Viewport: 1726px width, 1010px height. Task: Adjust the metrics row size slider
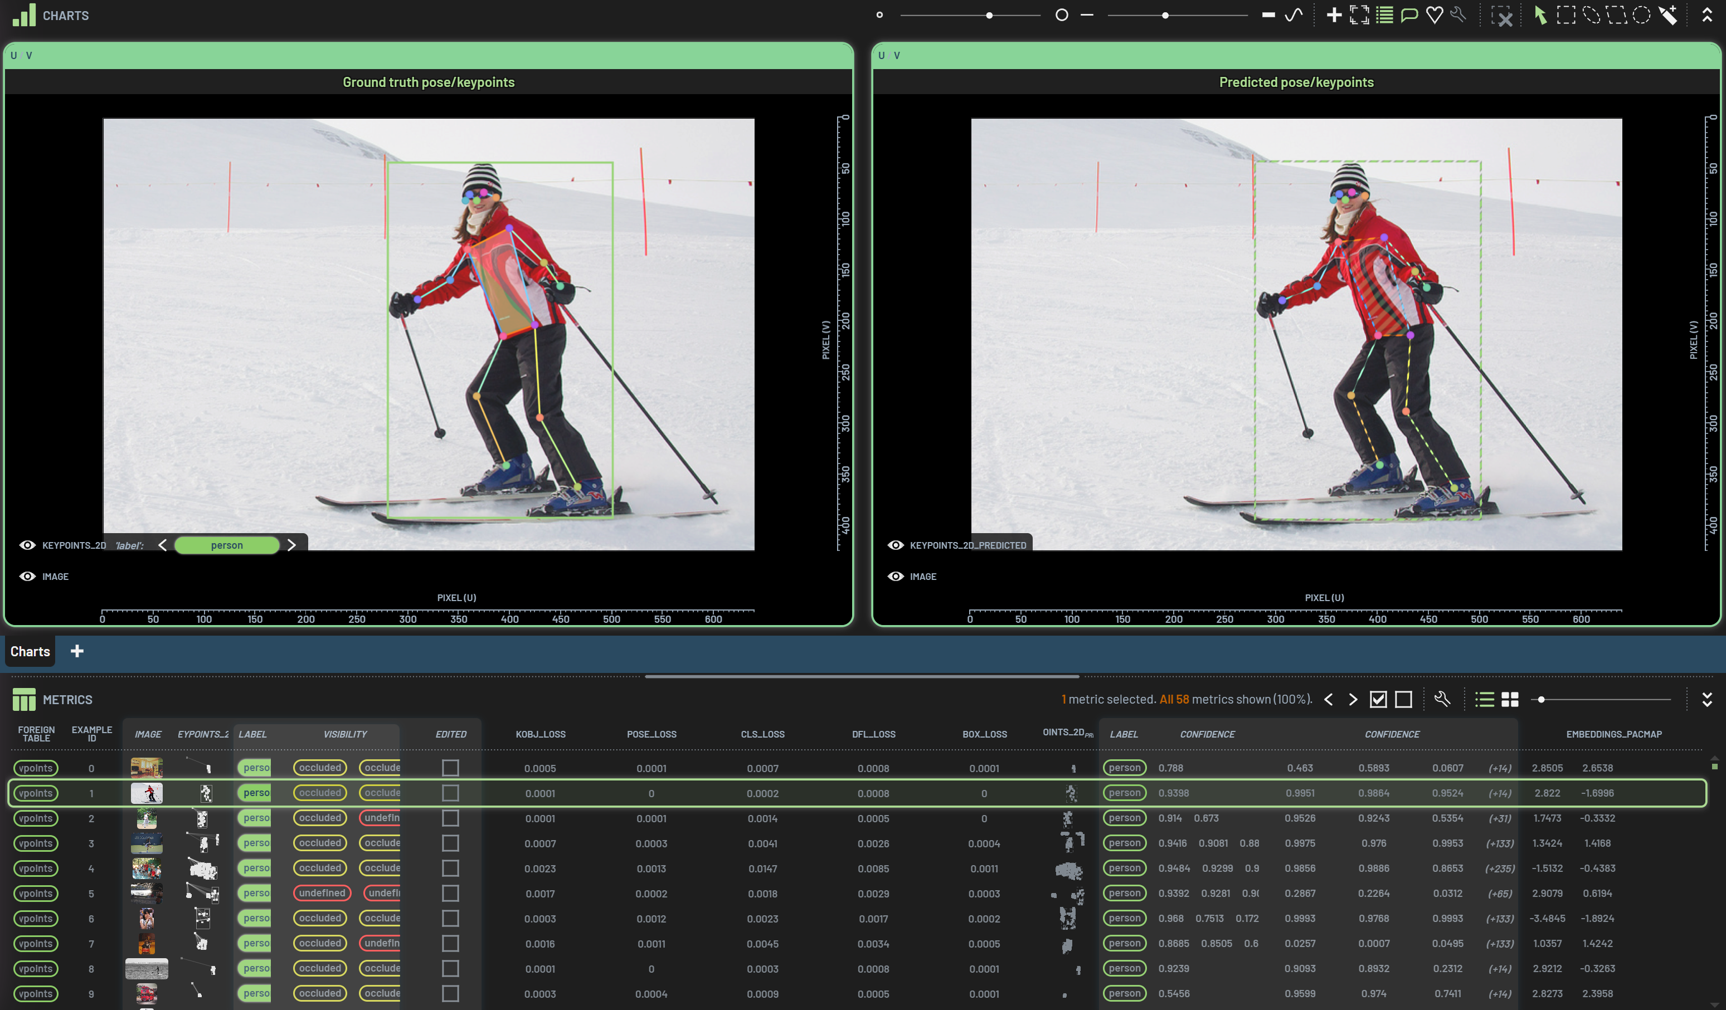pos(1541,699)
